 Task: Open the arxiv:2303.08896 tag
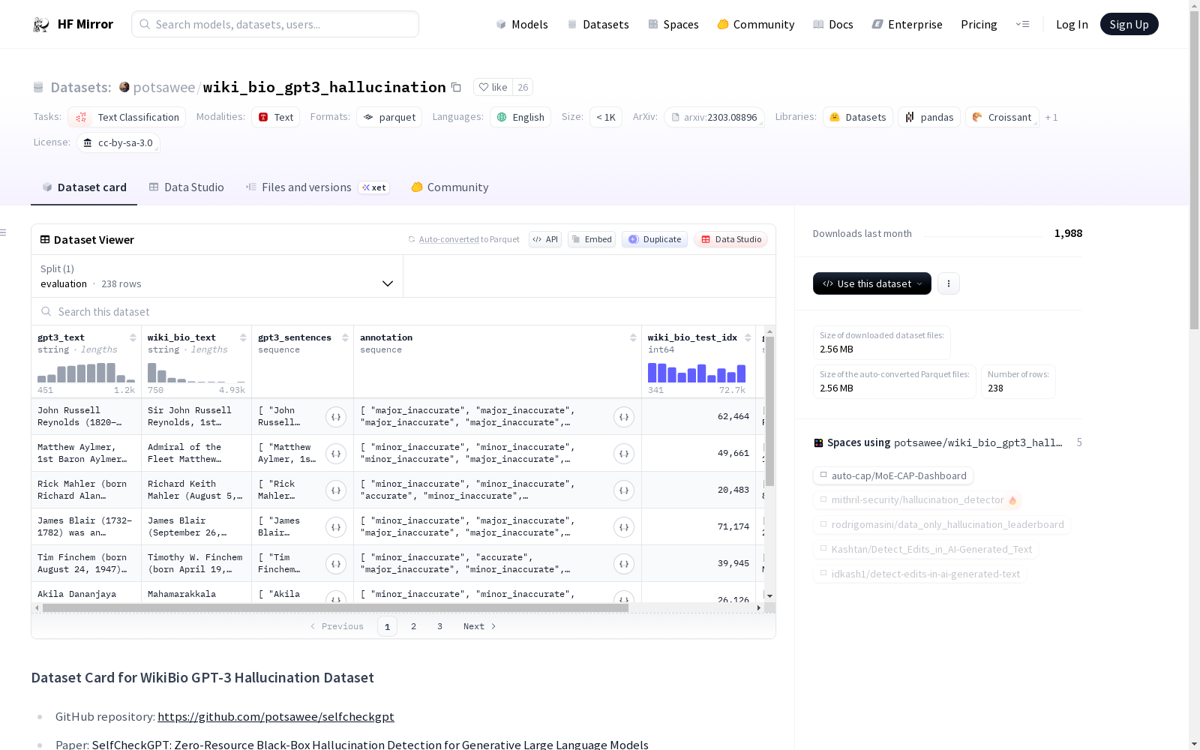pos(714,117)
